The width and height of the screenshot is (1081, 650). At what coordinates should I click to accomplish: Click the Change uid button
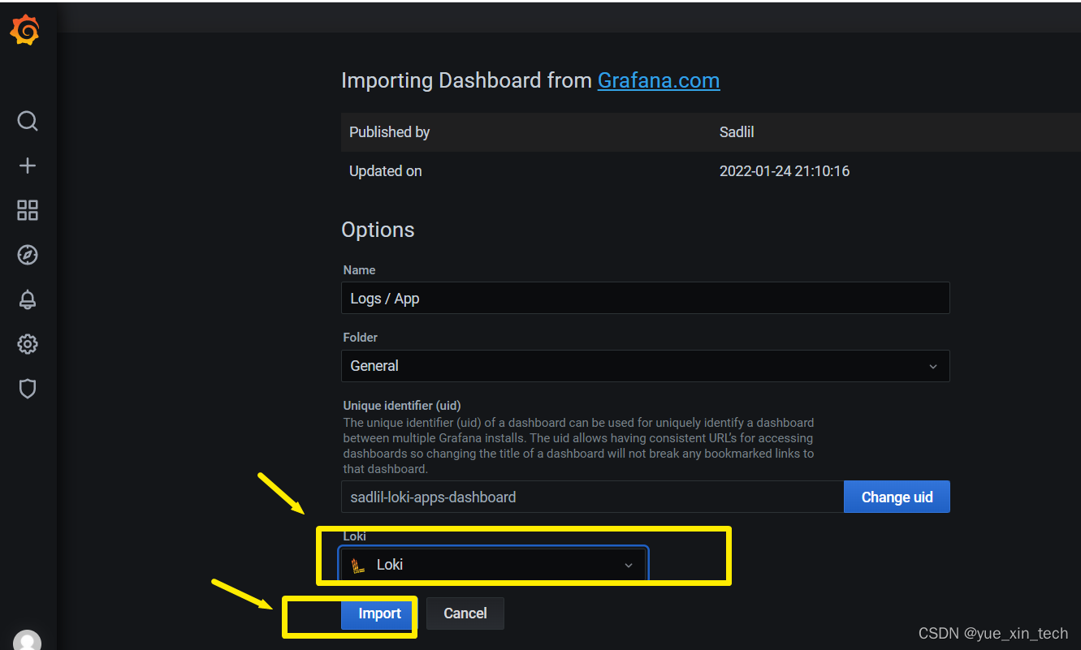(x=897, y=496)
